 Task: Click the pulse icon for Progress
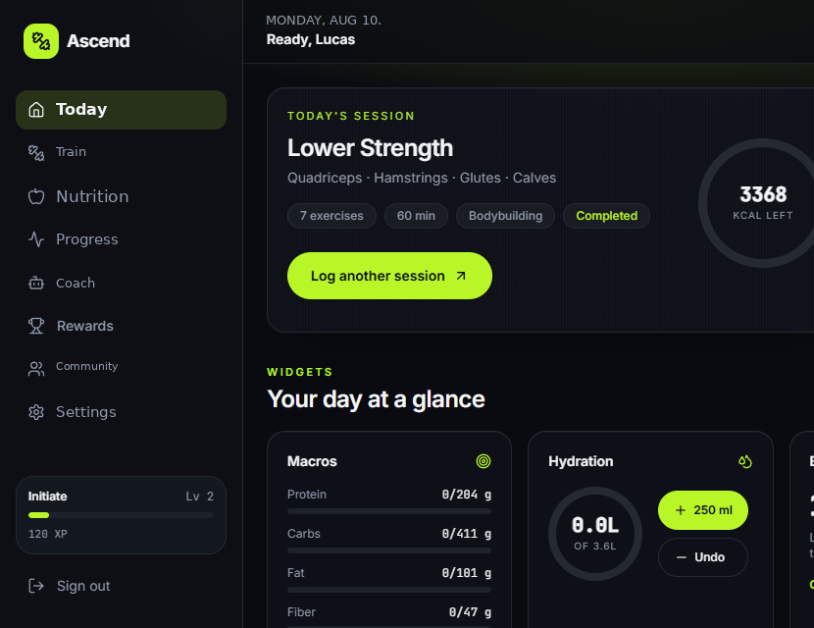coord(36,239)
